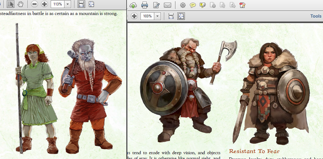This screenshot has height=159, width=323.
Task: Click the 'steadfastness in battle' text line
Action: point(59,14)
